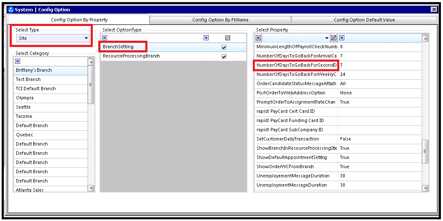The height and width of the screenshot is (221, 443).
Task: Click the filter icon above the Select Category list
Action: pos(18,61)
